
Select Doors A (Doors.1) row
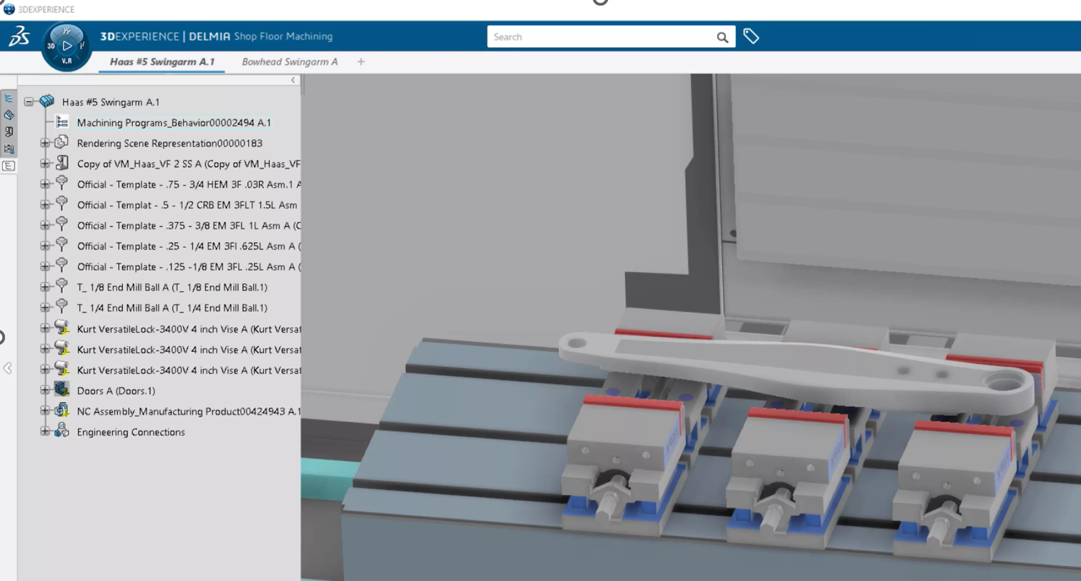tap(116, 391)
